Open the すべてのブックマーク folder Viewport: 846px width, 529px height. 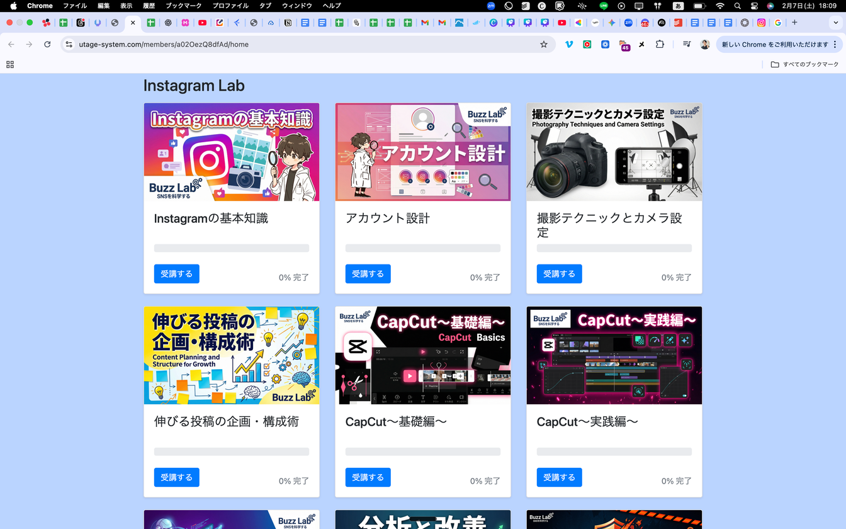tap(804, 64)
